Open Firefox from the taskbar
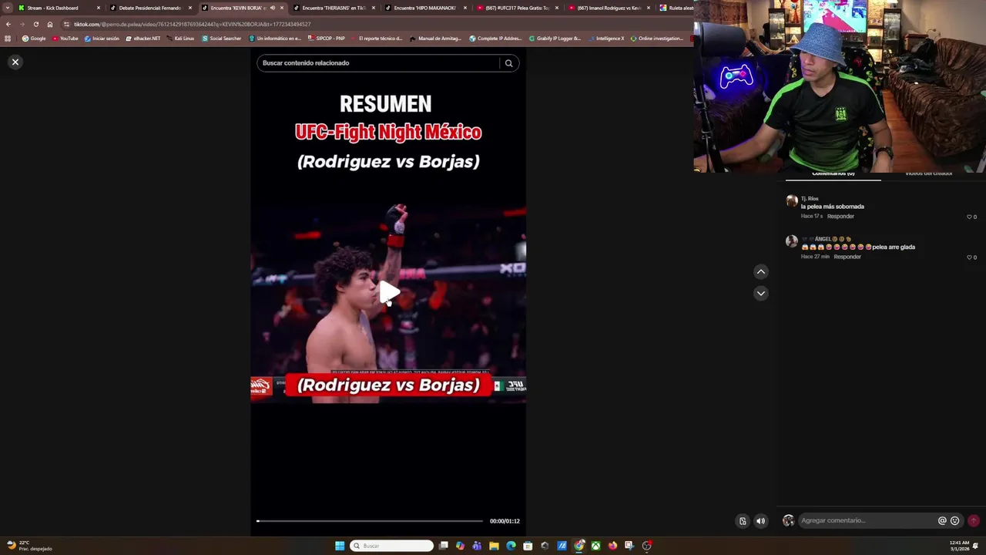Image resolution: width=986 pixels, height=555 pixels. pyautogui.click(x=612, y=546)
